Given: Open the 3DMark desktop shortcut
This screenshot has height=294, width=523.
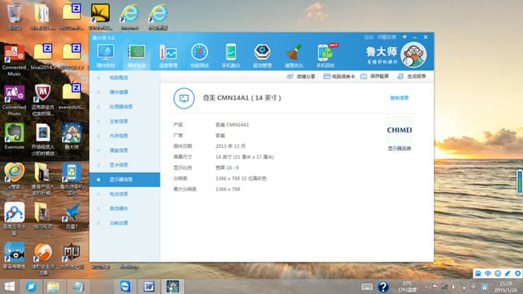Looking at the screenshot, I should coord(100,17).
